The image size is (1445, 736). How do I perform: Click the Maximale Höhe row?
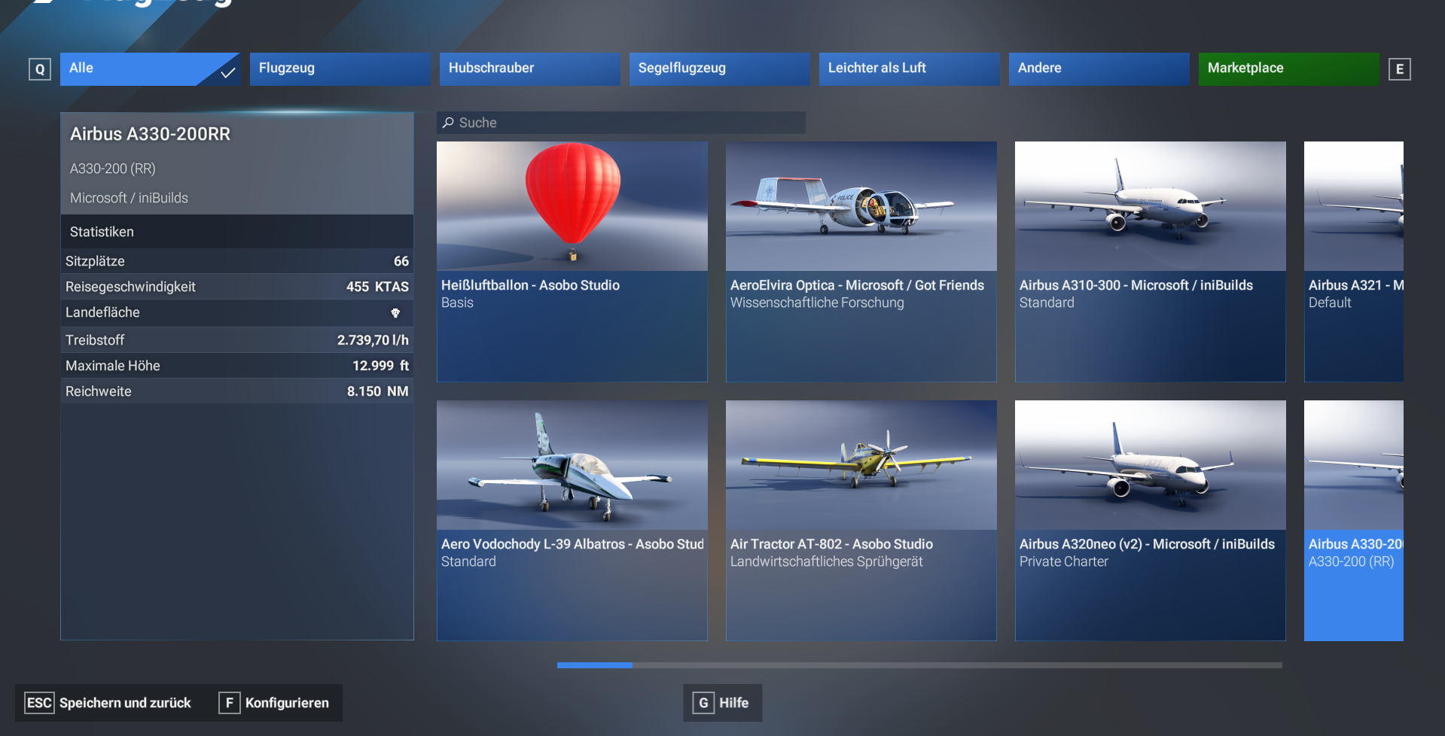tap(237, 366)
